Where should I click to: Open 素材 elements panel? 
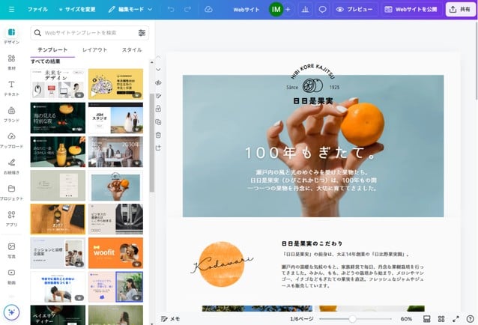(11, 62)
